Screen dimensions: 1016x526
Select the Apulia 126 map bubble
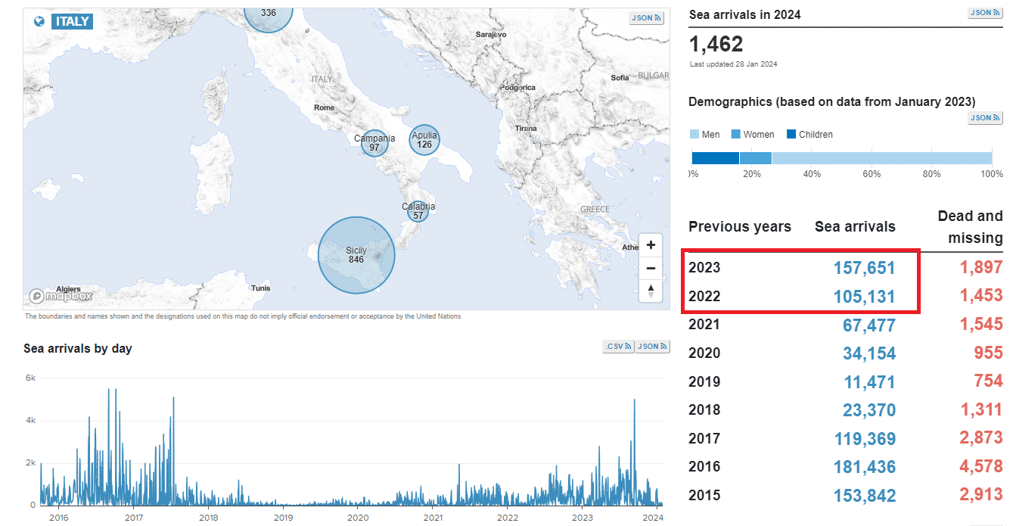coord(424,140)
